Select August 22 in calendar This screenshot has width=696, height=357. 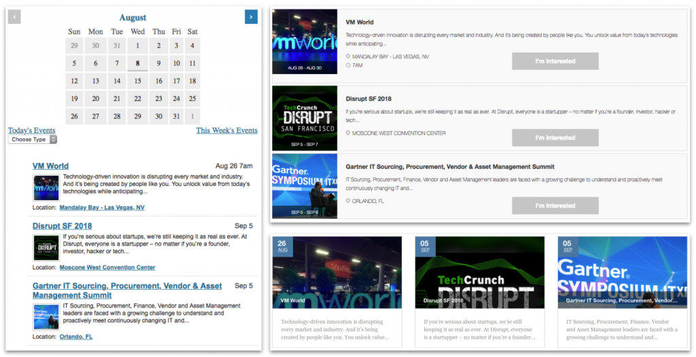click(137, 99)
